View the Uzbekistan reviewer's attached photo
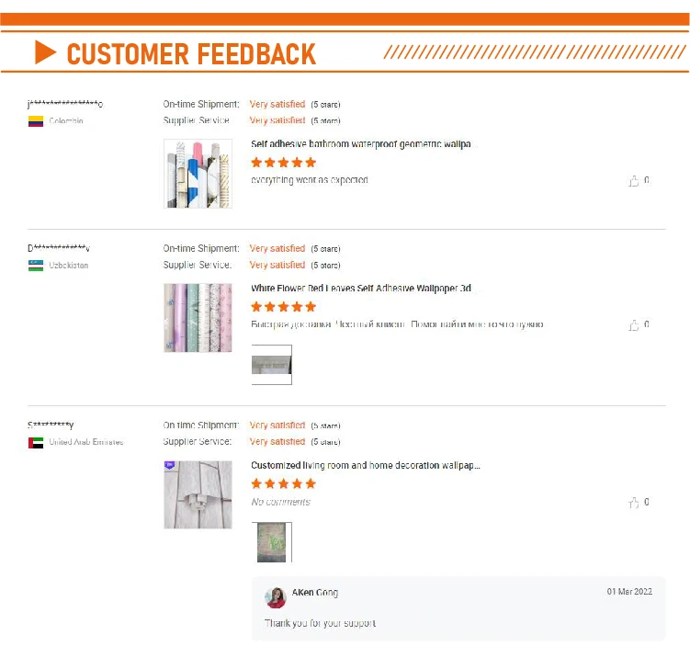The height and width of the screenshot is (658, 690). tap(272, 365)
